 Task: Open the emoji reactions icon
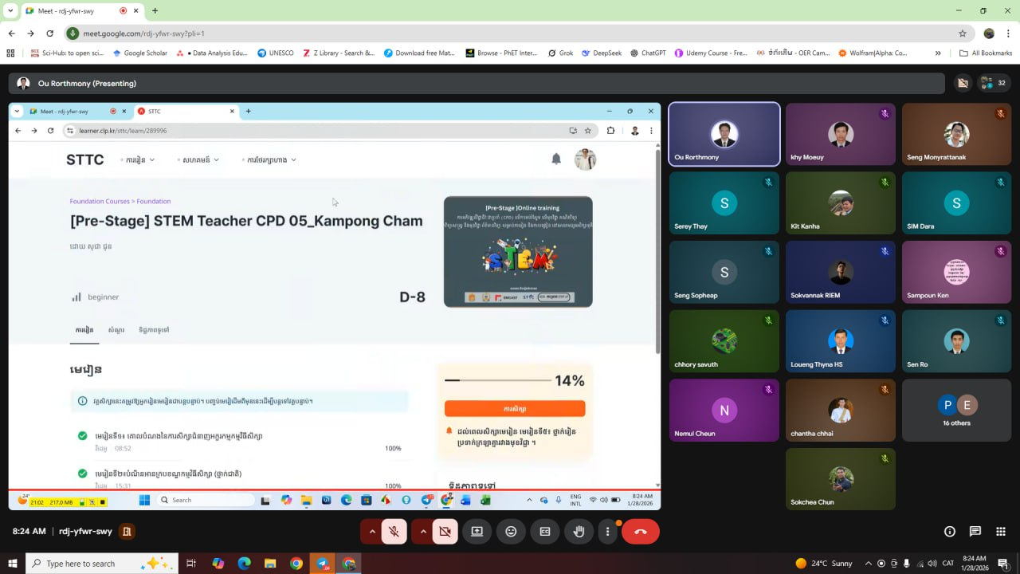(x=511, y=532)
